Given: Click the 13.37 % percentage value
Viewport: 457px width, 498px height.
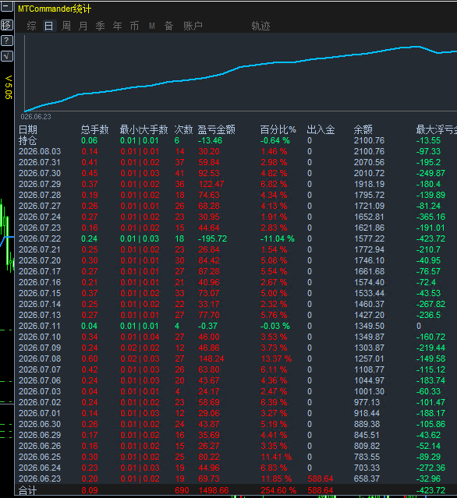Looking at the screenshot, I should pyautogui.click(x=276, y=359).
